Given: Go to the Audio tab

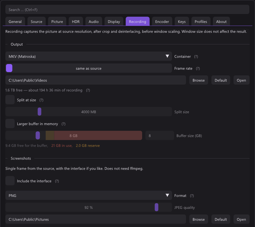Looking at the screenshot, I should click(x=93, y=21).
